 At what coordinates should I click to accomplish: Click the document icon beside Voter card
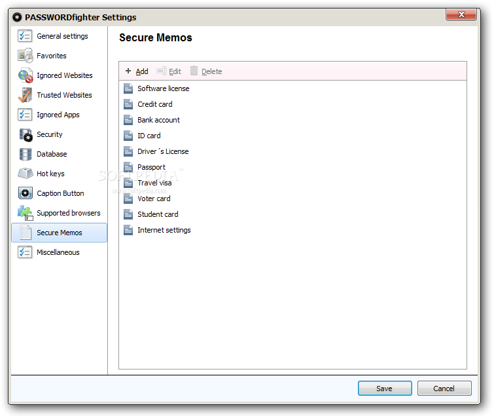tap(128, 199)
